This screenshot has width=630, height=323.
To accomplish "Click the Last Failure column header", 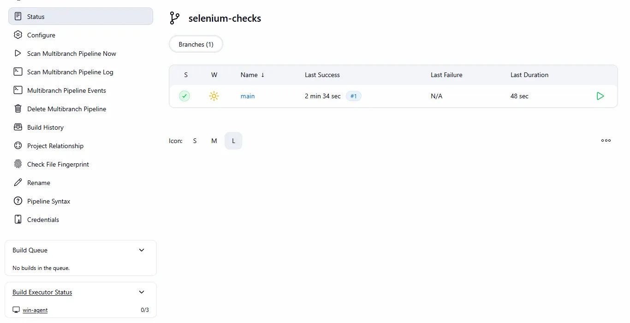I will pyautogui.click(x=446, y=75).
